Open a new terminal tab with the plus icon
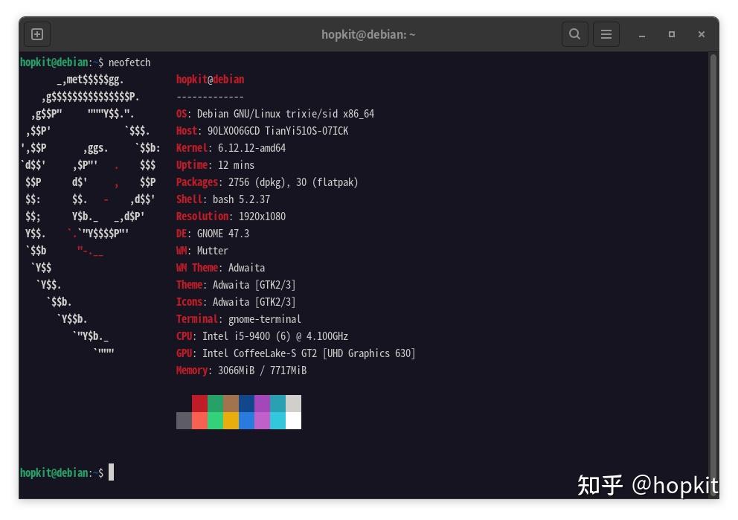738x520 pixels. point(37,33)
